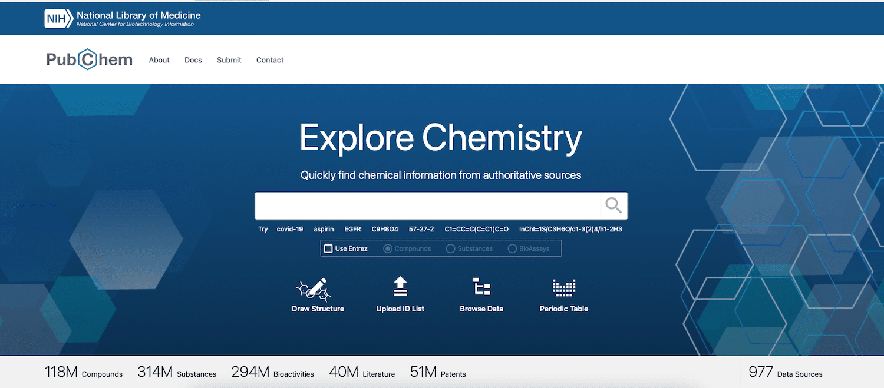This screenshot has width=884, height=388.
Task: Open the About menu item
Action: [x=159, y=60]
